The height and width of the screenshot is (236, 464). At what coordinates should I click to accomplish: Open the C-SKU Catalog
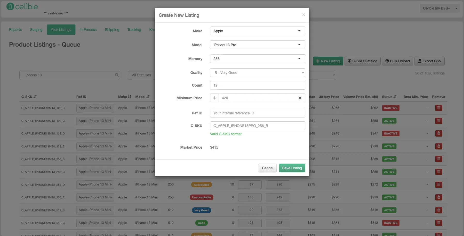click(362, 61)
